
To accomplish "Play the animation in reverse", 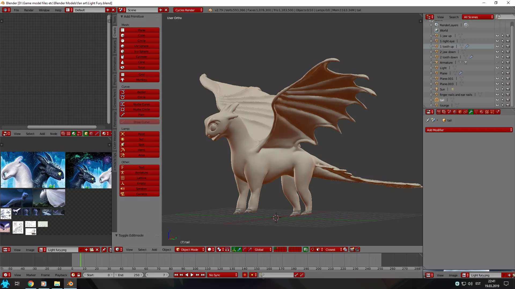I will 187,275.
